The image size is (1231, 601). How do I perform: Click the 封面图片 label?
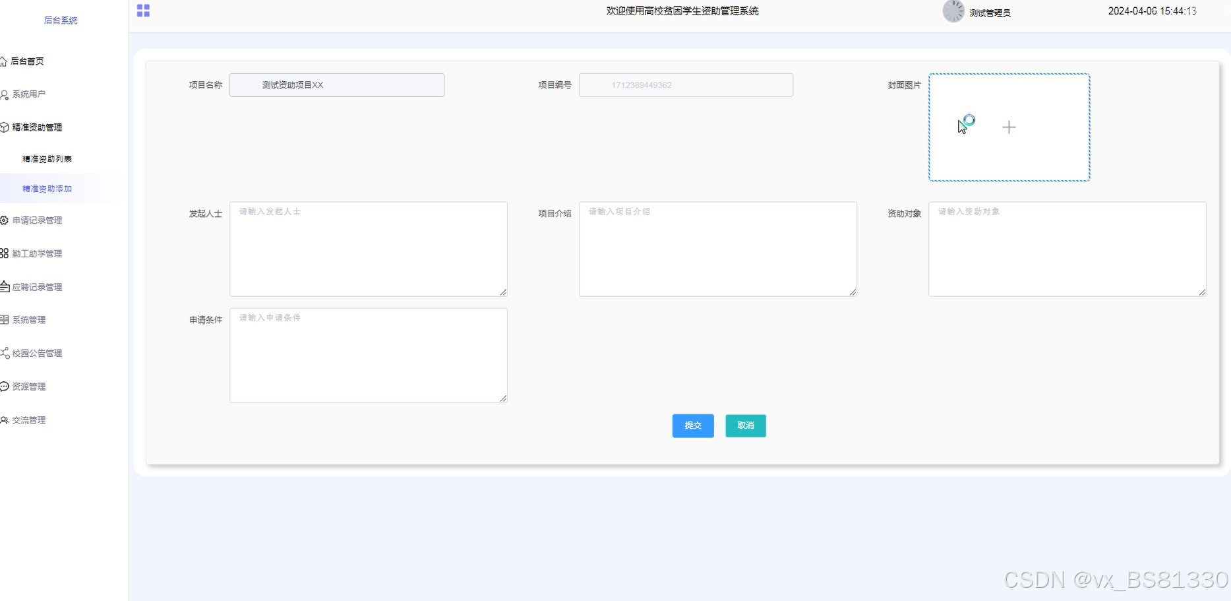[x=905, y=85]
